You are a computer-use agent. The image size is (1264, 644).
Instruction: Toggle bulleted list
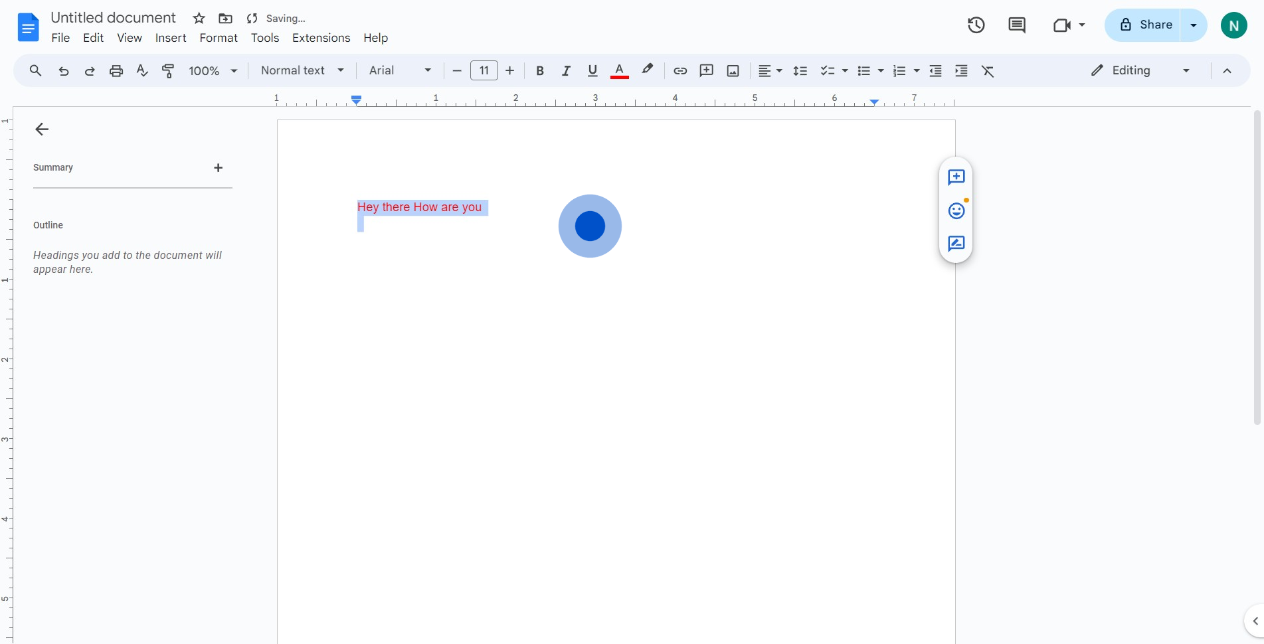point(863,70)
